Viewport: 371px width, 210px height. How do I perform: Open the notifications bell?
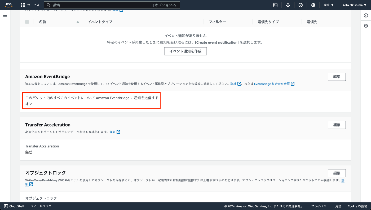coord(288,5)
